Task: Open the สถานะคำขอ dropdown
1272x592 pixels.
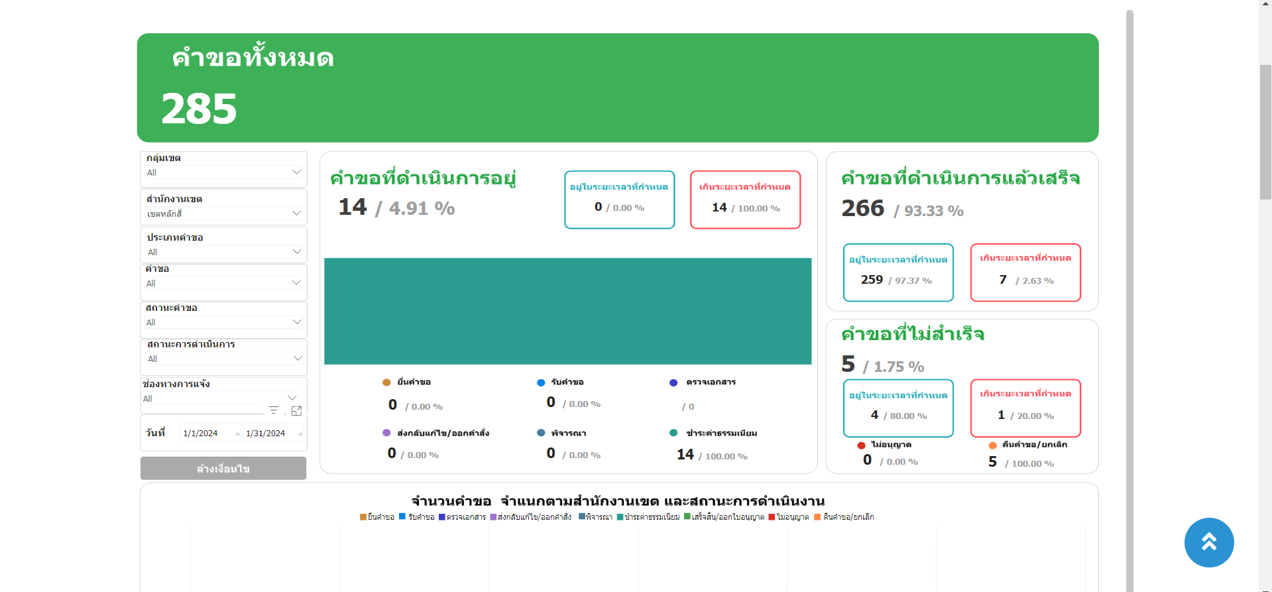Action: click(296, 322)
